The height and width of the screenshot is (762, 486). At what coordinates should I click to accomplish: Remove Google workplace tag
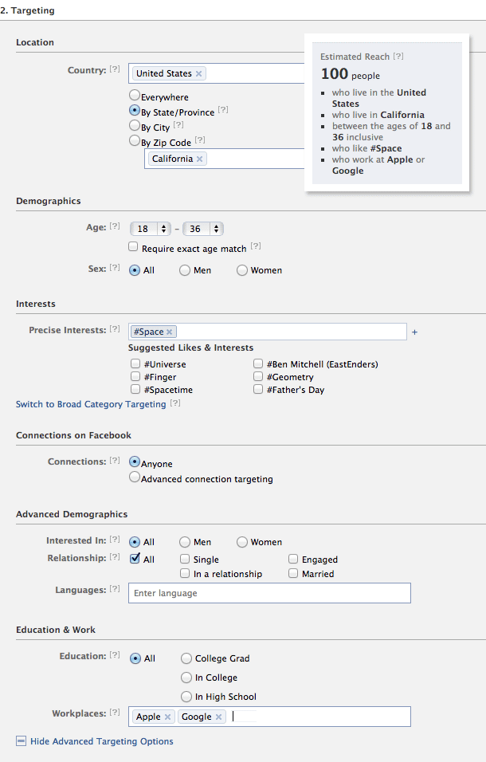click(218, 717)
